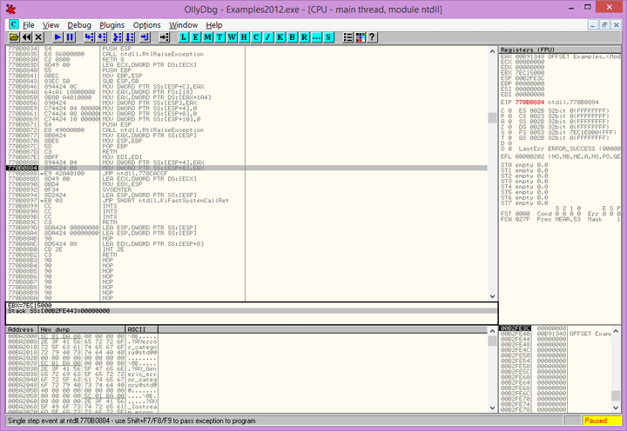
Task: Pause execution with the pause icon
Action: pos(70,37)
